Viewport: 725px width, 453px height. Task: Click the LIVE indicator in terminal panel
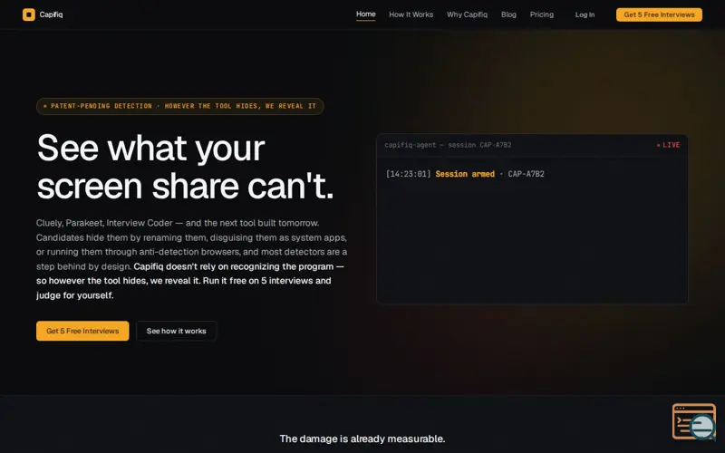tap(669, 145)
